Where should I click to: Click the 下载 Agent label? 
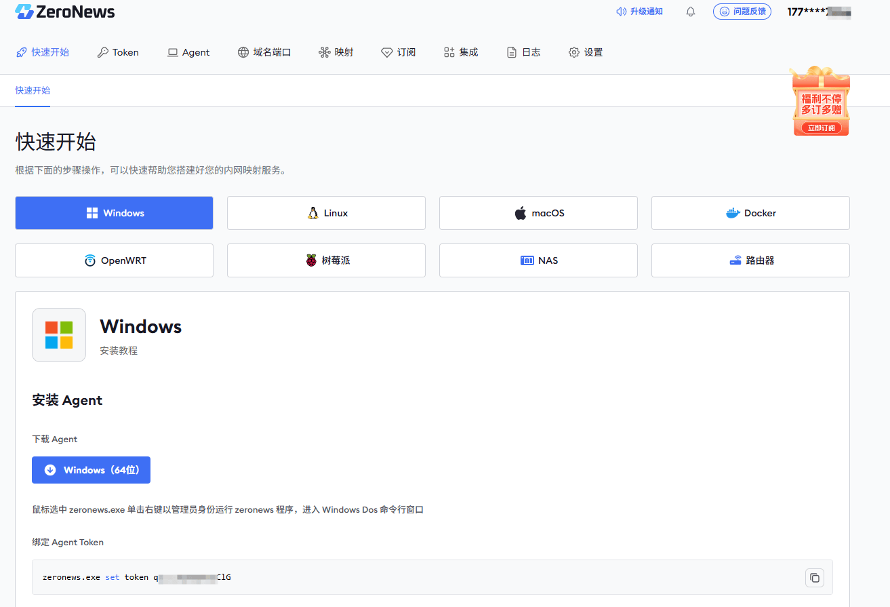(x=55, y=439)
